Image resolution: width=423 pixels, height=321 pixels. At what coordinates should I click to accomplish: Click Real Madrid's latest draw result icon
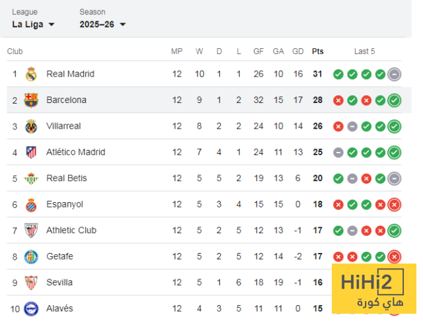coord(395,74)
